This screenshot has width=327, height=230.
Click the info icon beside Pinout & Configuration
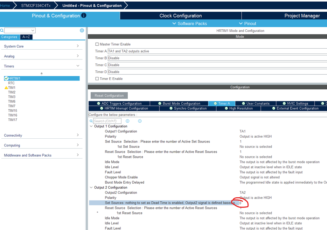(x=84, y=15)
